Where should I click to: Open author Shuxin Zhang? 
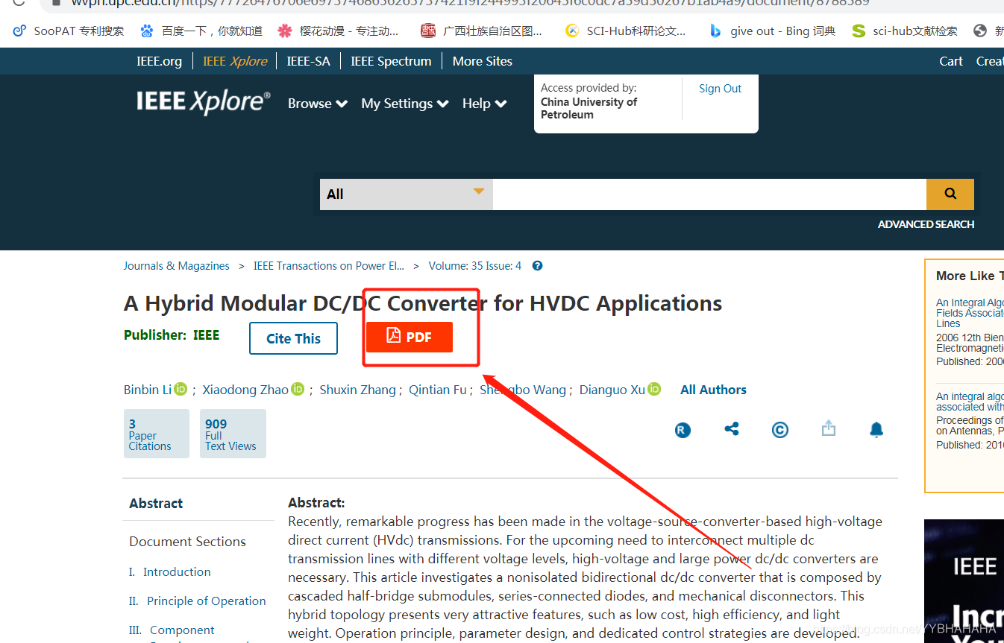click(358, 390)
